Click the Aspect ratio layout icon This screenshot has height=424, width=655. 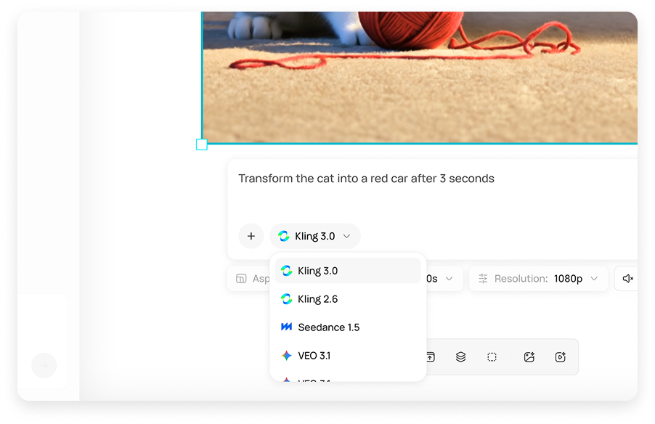[241, 279]
